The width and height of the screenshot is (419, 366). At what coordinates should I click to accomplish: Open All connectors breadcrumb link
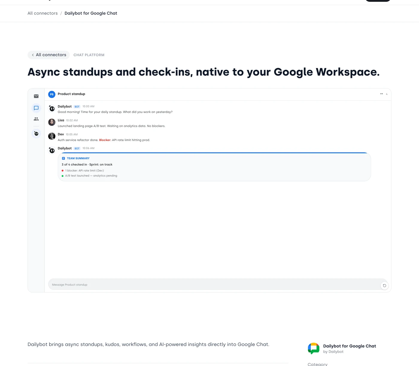coord(42,13)
